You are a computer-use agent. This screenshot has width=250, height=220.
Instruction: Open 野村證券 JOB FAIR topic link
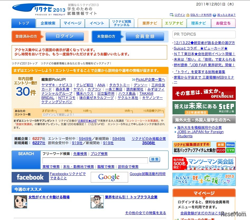[x=204, y=65]
